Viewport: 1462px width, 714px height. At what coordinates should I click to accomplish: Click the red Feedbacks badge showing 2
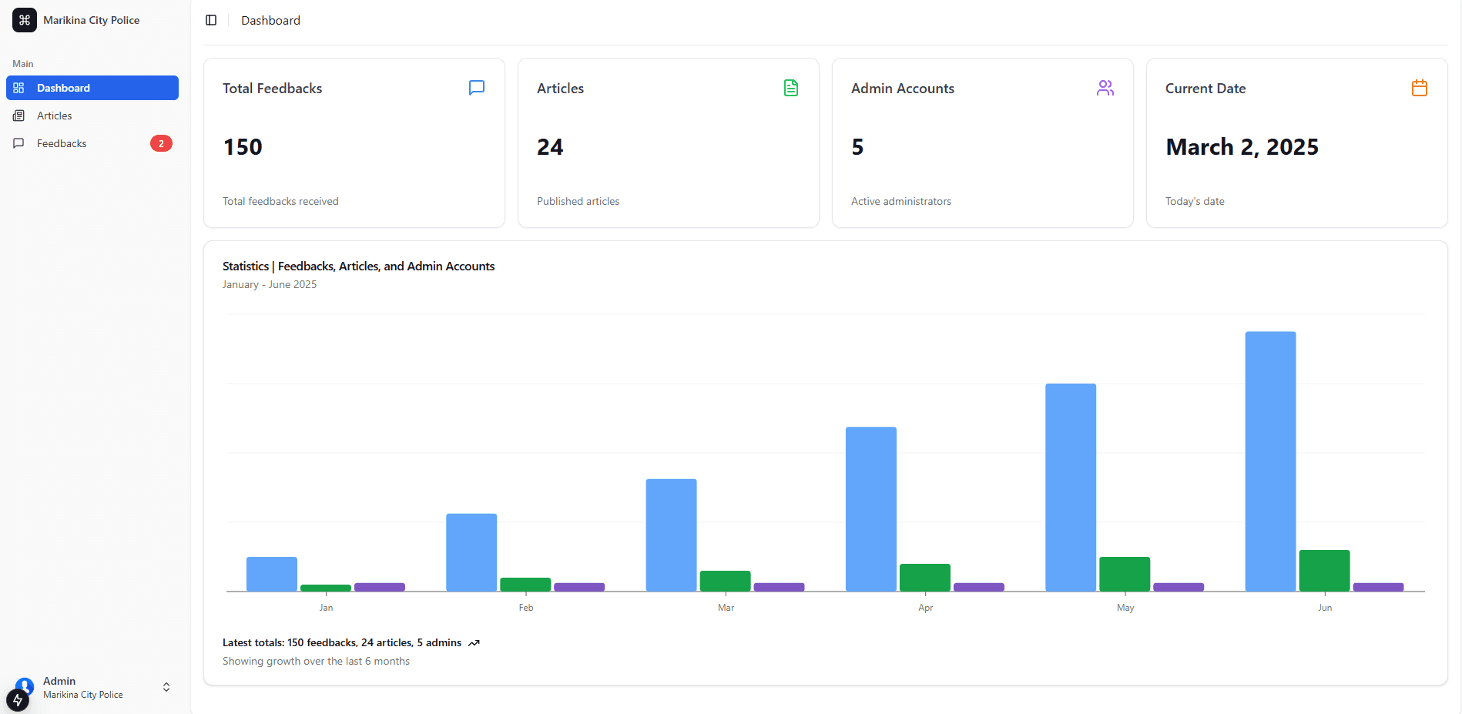click(161, 143)
